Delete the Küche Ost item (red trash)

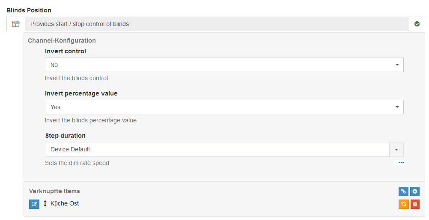pos(415,204)
